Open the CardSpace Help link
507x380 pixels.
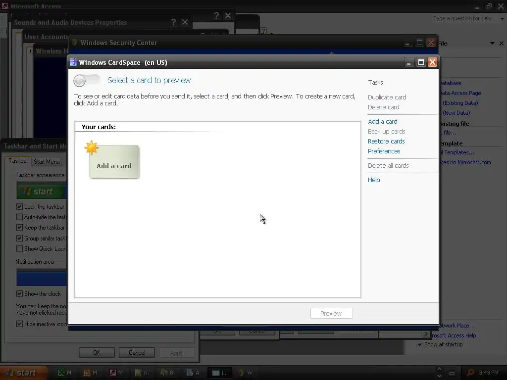tap(374, 180)
